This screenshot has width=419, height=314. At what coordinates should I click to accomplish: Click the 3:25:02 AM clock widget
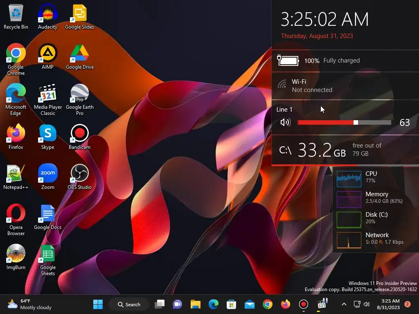(324, 19)
